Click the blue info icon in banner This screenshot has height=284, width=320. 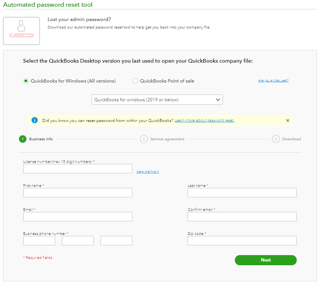pos(35,120)
